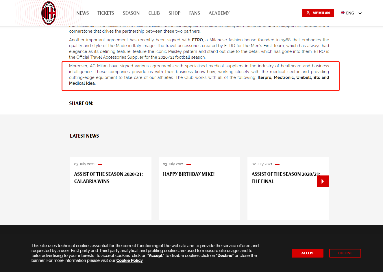
Task: Open the Cookie Policy link
Action: click(x=129, y=260)
